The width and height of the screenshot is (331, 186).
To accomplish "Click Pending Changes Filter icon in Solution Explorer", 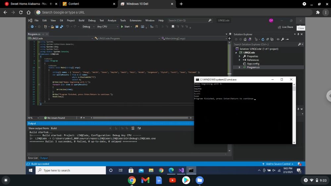I will pyautogui.click(x=256, y=39).
